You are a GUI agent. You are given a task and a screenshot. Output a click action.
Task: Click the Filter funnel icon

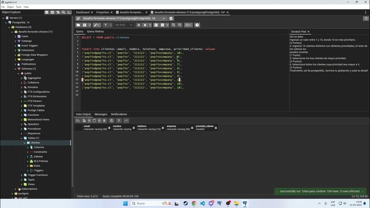point(106,25)
